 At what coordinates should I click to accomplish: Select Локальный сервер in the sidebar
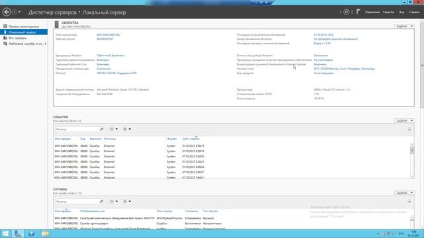[24, 32]
